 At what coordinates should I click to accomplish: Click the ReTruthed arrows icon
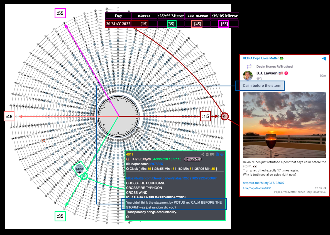(249, 67)
